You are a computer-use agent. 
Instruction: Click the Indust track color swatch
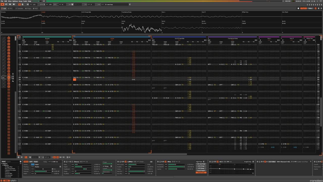point(33,165)
